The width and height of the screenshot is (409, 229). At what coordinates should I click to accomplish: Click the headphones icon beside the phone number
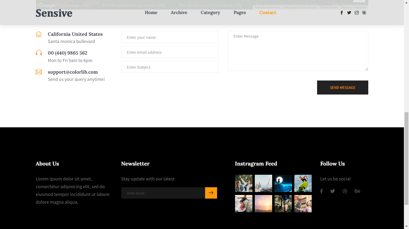pos(39,53)
